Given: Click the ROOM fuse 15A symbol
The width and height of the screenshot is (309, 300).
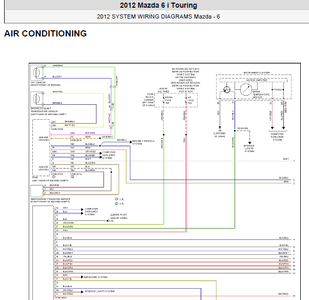Looking at the screenshot, I should [164, 100].
